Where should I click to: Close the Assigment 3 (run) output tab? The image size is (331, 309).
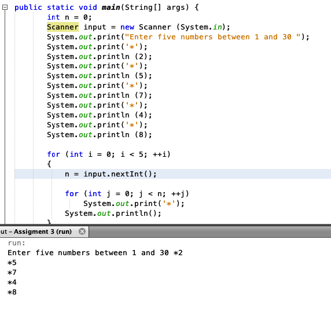82,231
